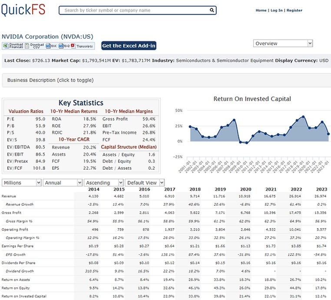Click the Transcripts link text

click(84, 46)
